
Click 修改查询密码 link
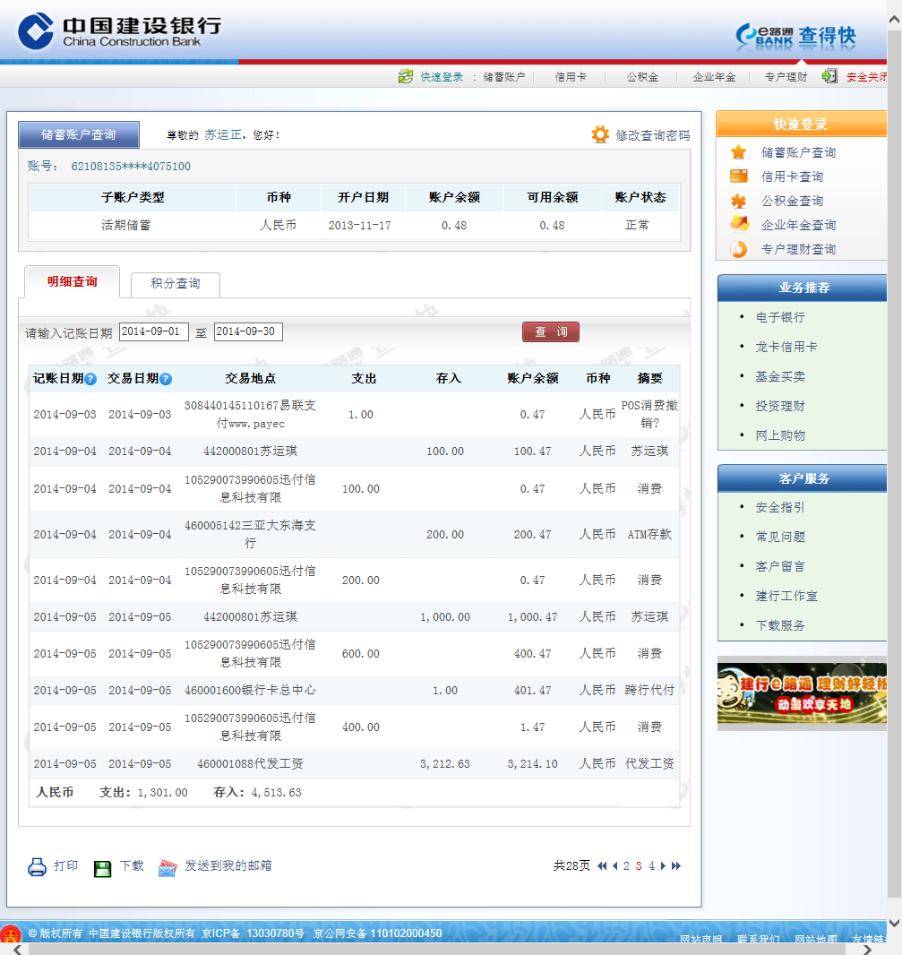click(x=653, y=135)
